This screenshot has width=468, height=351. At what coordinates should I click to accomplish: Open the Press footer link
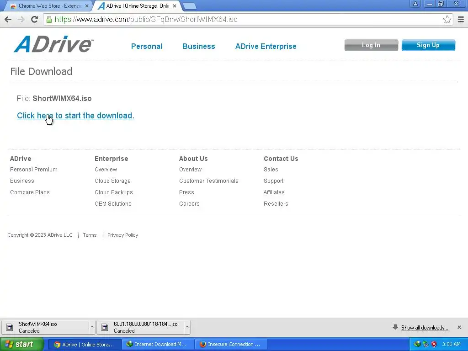pos(186,192)
